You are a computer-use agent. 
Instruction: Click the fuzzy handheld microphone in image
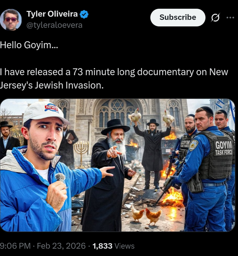coord(60,177)
